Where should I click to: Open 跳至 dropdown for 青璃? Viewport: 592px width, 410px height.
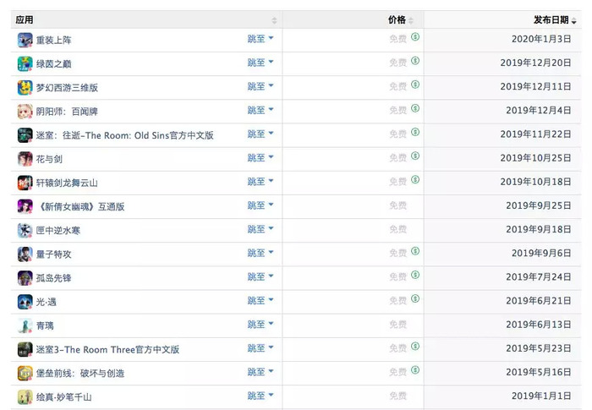click(260, 325)
